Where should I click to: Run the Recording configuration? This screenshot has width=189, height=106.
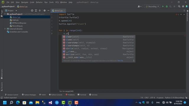tap(163, 6)
